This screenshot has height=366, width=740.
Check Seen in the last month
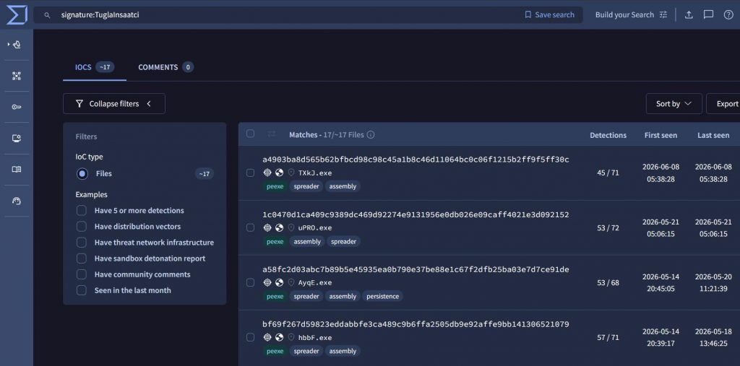pos(82,290)
